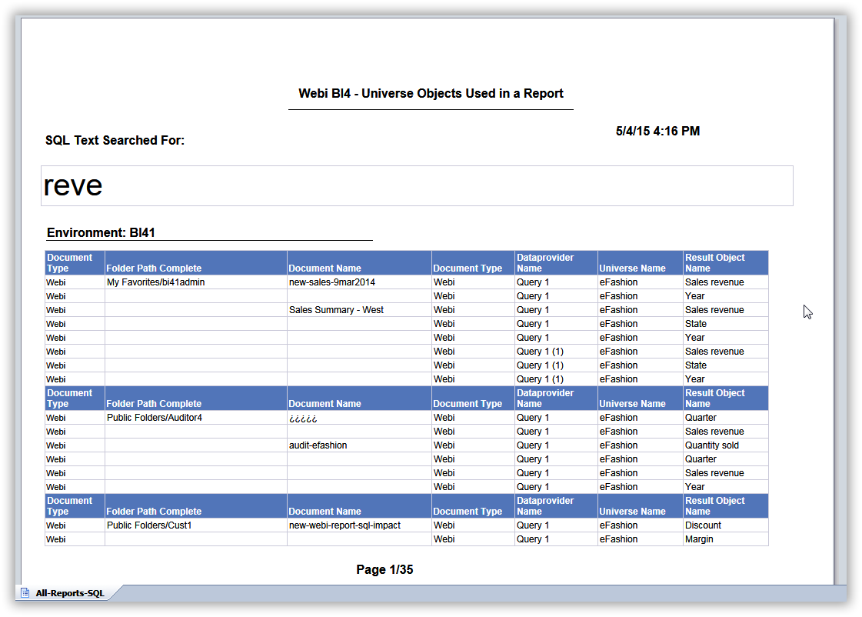Click the 'reve' SQL search text box
Image resolution: width=862 pixels, height=617 pixels.
click(417, 186)
